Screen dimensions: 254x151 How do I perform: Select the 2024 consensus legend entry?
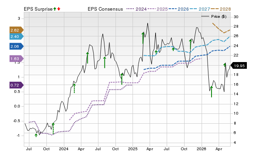point(137,9)
